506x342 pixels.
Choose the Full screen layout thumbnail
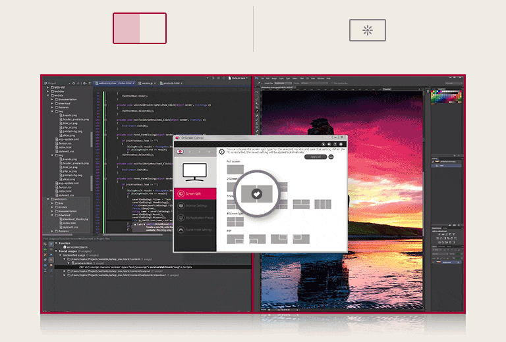pos(235,170)
